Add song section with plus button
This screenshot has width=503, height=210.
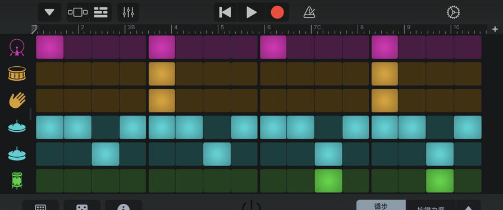coord(495,29)
